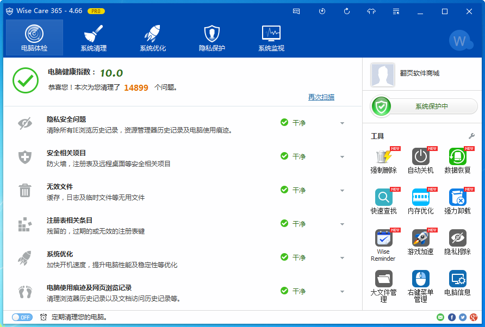
Task: Click the 电脑使用痕迹及网页浏览记录 item title
Action: (89, 288)
